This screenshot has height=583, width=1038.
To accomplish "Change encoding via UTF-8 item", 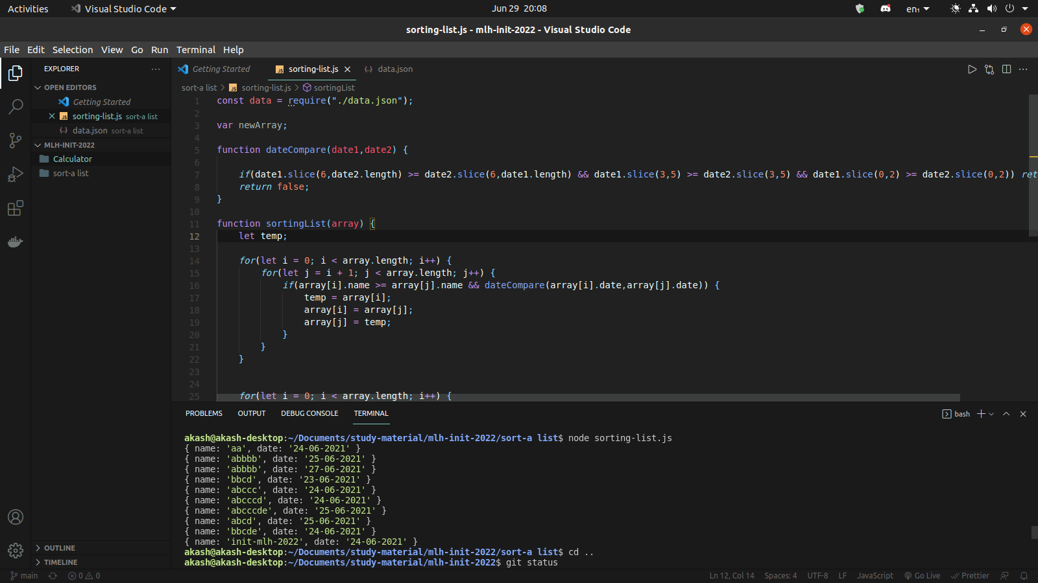I will click(x=817, y=576).
